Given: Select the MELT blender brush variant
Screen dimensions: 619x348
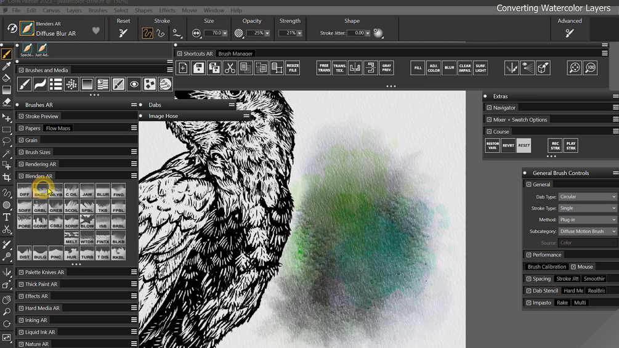Looking at the screenshot, I should click(71, 238).
